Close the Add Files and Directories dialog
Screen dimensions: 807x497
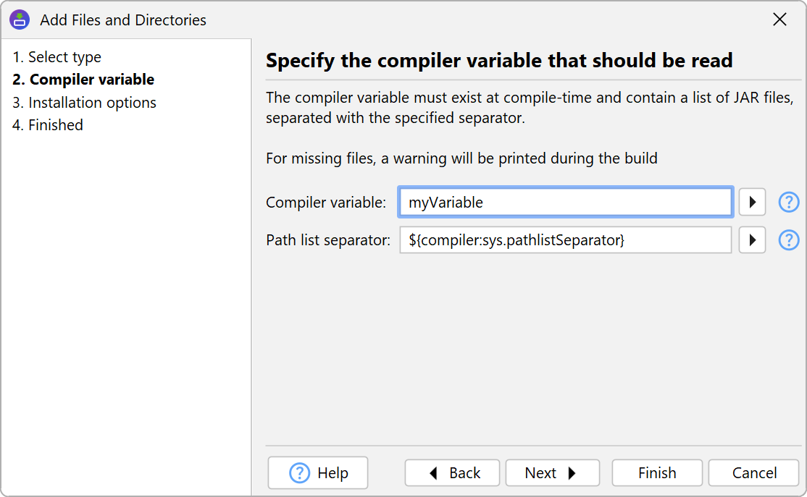(779, 20)
